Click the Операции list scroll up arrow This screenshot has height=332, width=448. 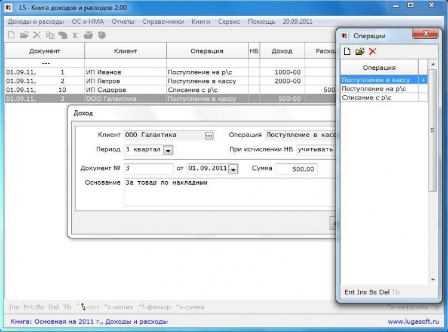click(x=433, y=64)
